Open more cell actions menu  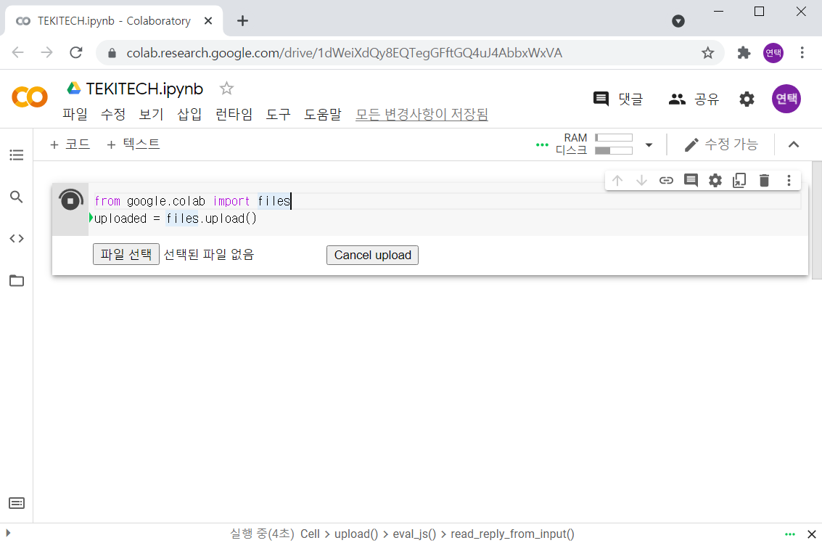point(789,181)
